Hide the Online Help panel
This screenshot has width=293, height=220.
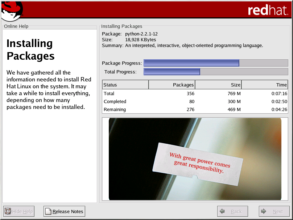click(19, 211)
